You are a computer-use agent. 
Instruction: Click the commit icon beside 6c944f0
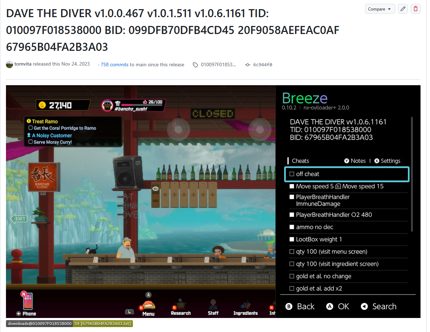tap(248, 65)
